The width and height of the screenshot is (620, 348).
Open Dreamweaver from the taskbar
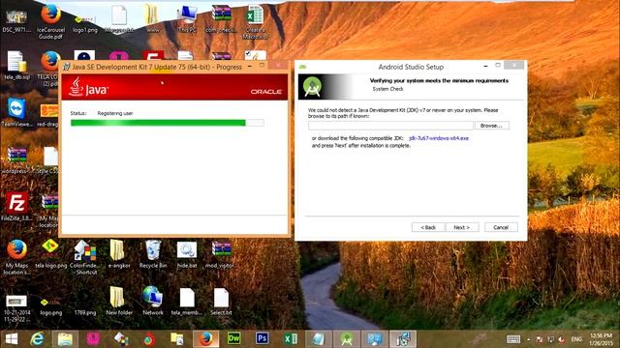[234, 339]
